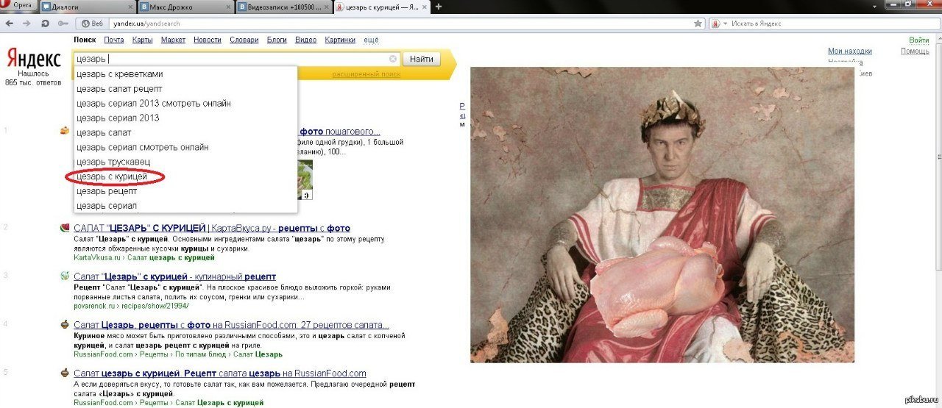Expand the ещё services menu
The image size is (942, 408).
tap(372, 40)
